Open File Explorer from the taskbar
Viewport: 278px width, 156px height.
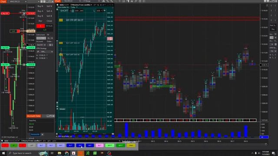60,153
